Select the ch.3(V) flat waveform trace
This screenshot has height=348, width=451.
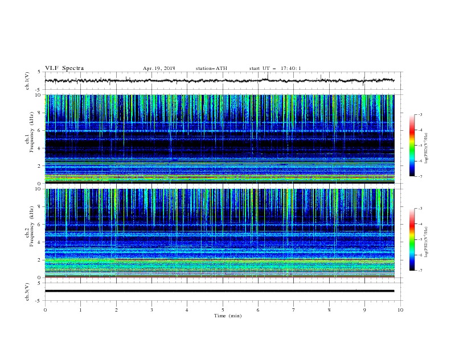(219, 291)
